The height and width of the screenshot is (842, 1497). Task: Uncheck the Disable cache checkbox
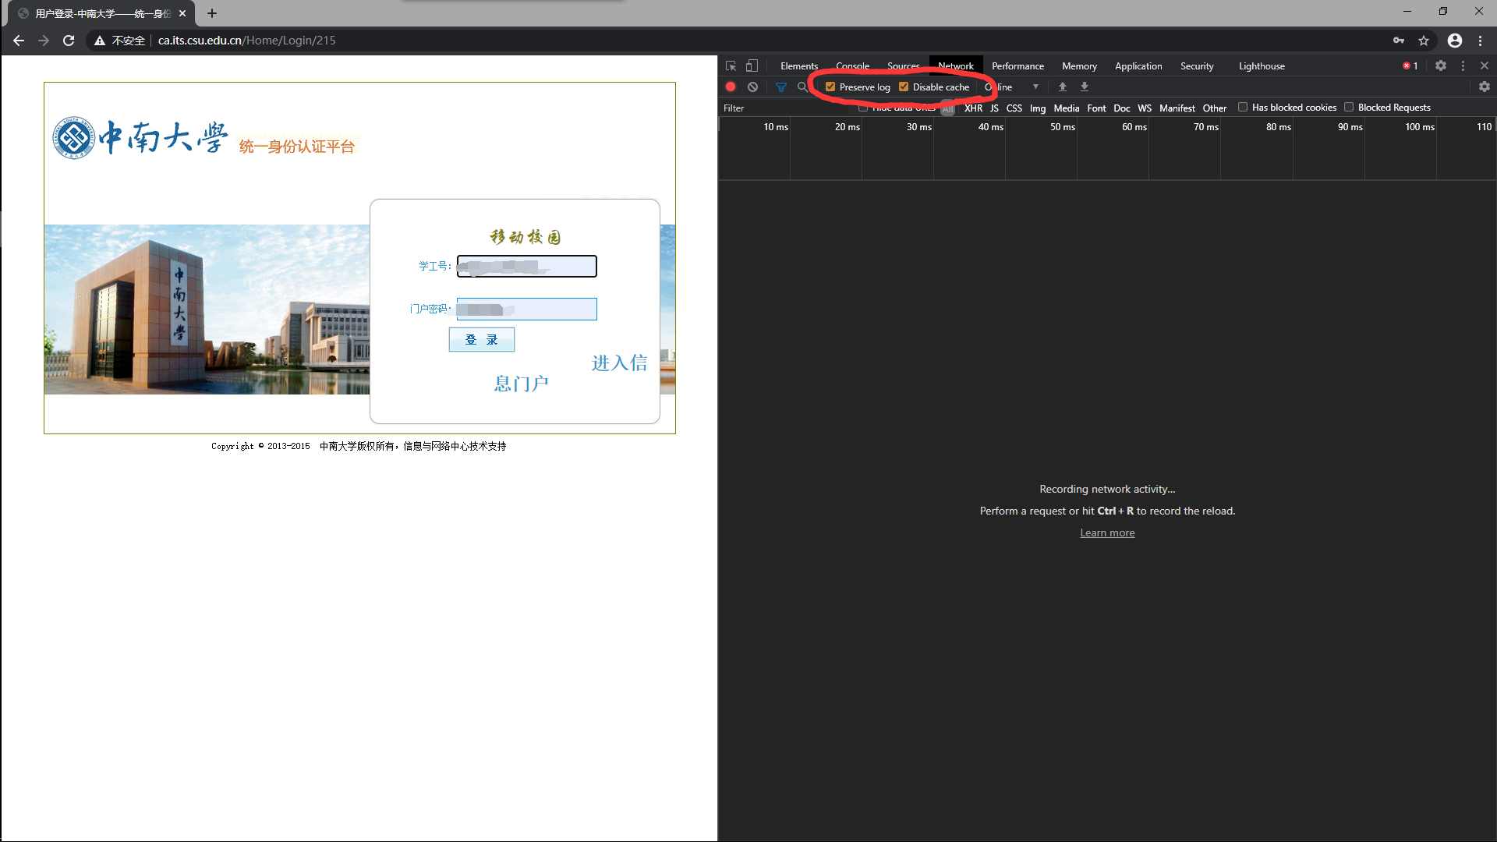tap(904, 87)
